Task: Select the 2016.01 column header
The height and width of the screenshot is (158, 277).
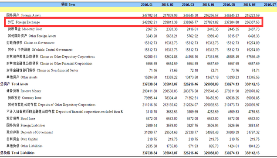Action: [x=147, y=5]
